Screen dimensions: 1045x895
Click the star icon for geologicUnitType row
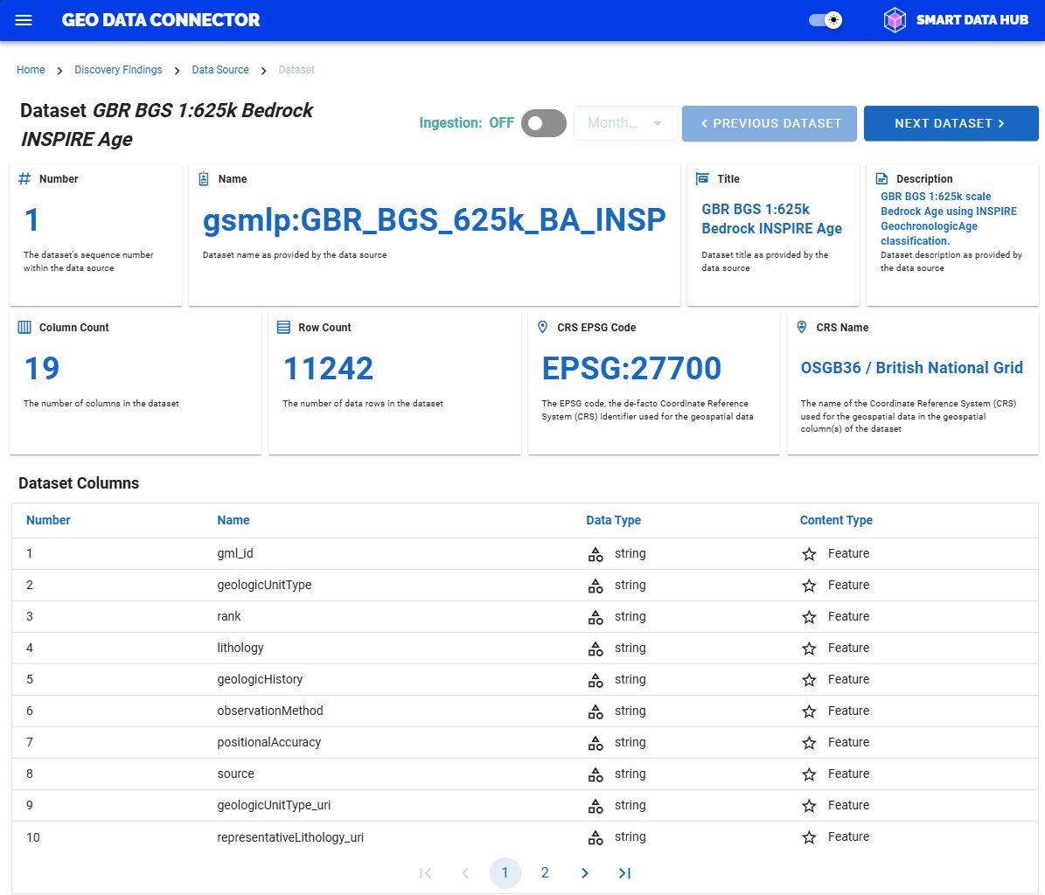click(809, 586)
